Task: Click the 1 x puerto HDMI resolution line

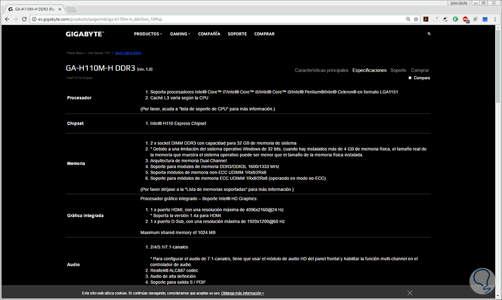Action: point(217,210)
